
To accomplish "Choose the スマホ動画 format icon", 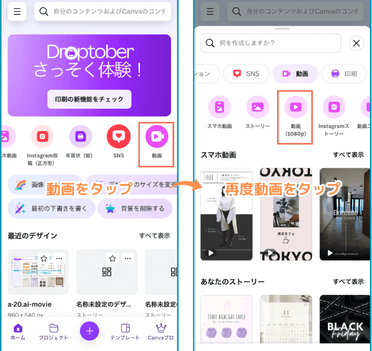I will click(220, 107).
